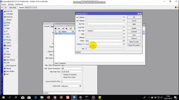Enable Serialize Connections checkbox
Screen dimensions: 179x100
(62, 74)
